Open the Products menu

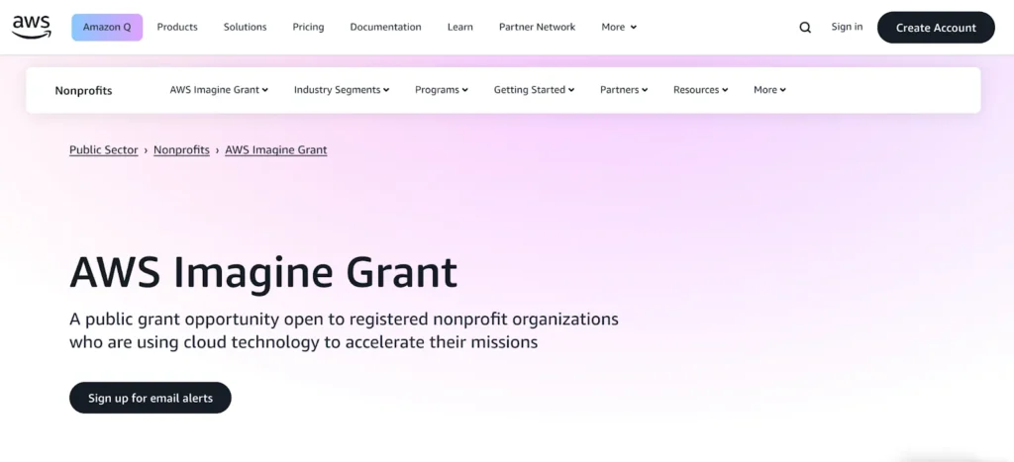177,27
